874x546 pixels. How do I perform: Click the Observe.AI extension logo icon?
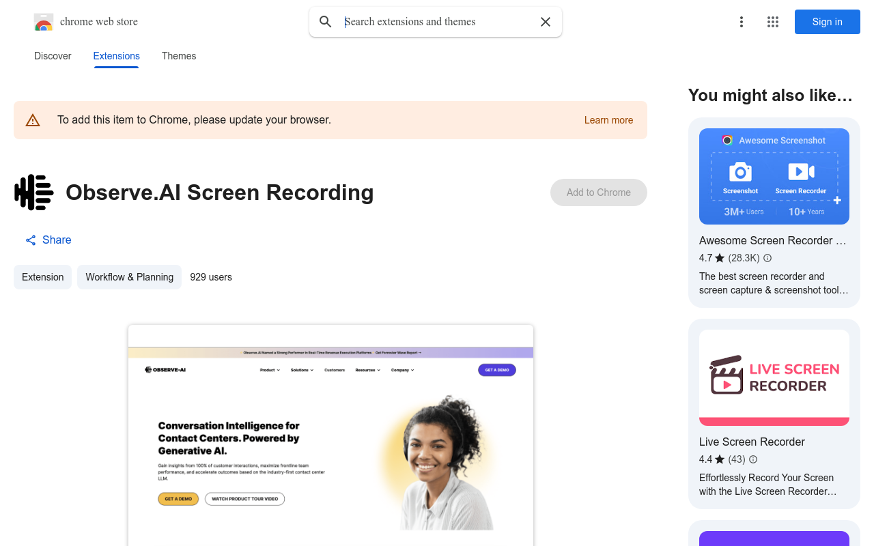[34, 192]
